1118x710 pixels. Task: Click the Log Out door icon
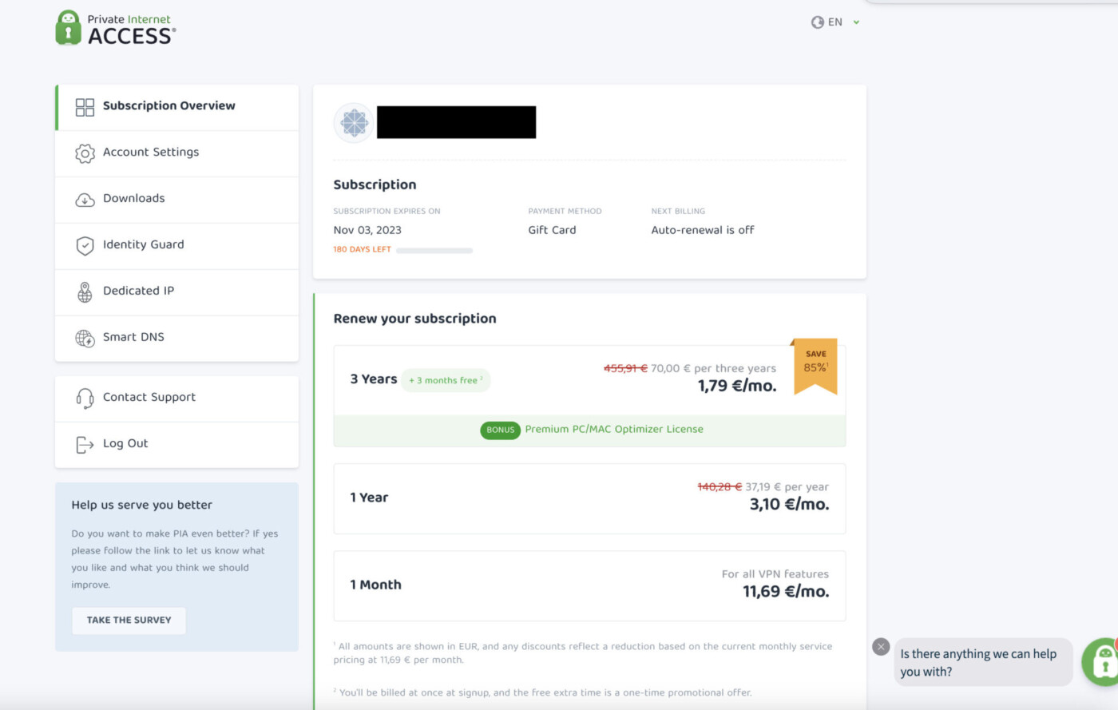coord(85,444)
